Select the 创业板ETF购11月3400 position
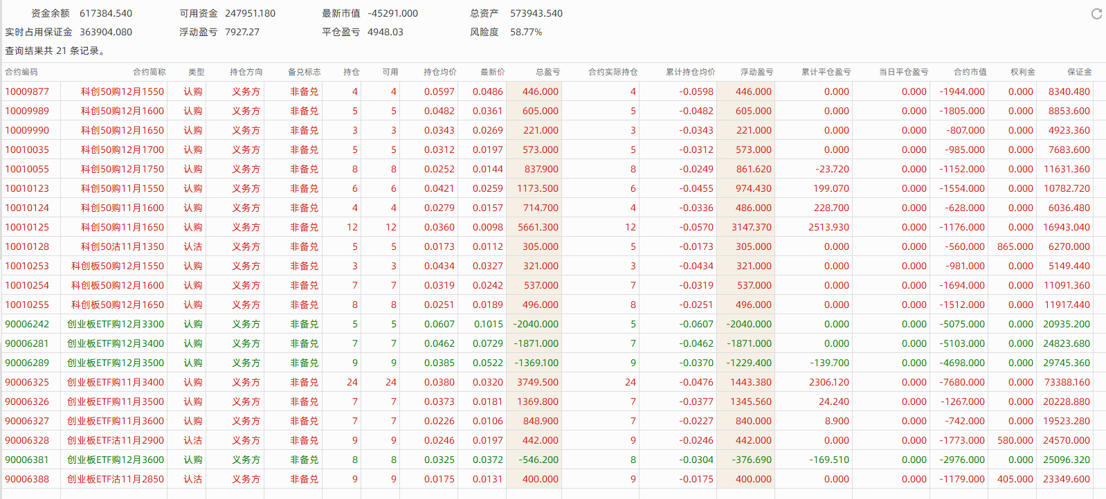 (x=116, y=382)
